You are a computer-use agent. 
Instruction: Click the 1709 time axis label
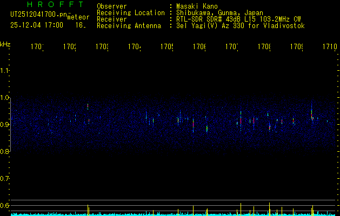tap(297, 46)
